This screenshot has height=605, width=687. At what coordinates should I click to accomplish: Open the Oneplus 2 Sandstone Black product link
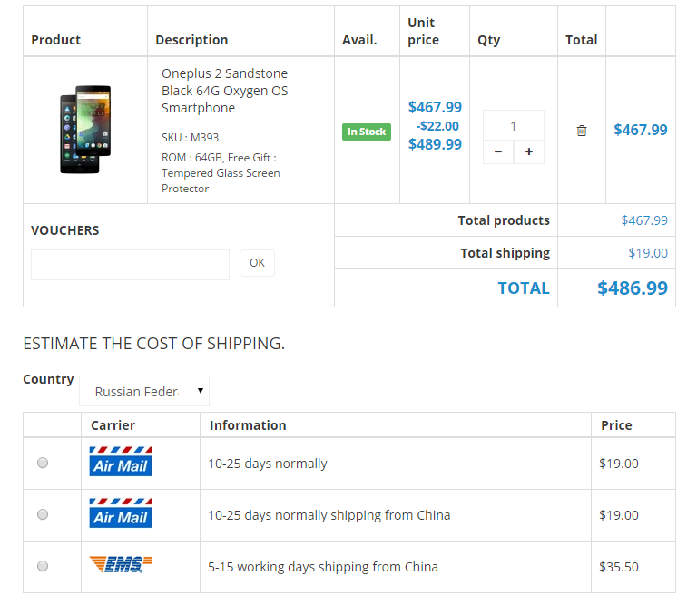pyautogui.click(x=224, y=91)
